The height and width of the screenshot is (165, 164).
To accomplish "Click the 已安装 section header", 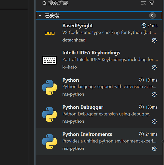I will (99, 16).
